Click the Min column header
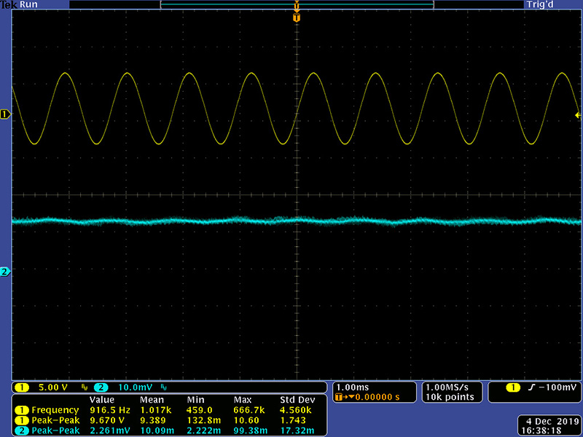This screenshot has height=437, width=583. click(195, 400)
